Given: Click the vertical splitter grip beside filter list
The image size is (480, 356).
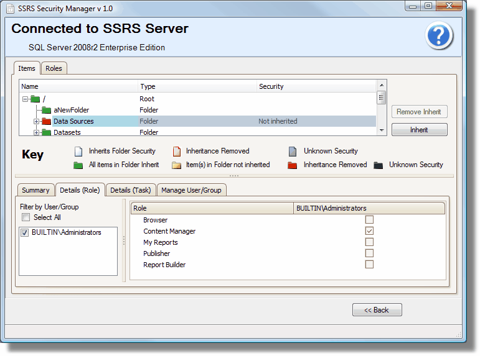Looking at the screenshot, I should point(124,240).
